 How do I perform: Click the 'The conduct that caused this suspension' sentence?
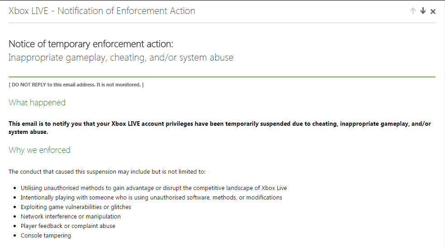coord(107,172)
